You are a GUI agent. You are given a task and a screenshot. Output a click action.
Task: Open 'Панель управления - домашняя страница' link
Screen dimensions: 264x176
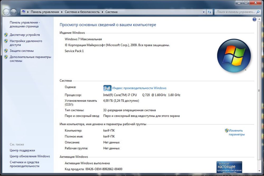(25, 24)
